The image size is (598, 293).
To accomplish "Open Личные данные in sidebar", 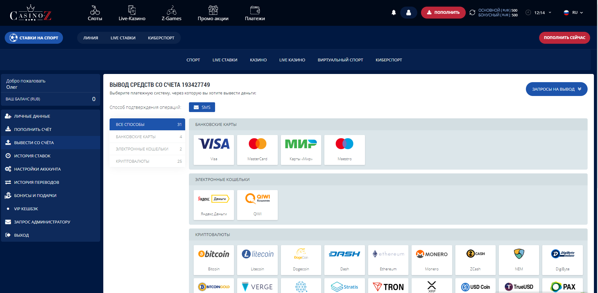I will click(x=51, y=116).
